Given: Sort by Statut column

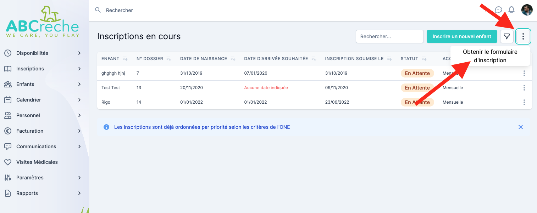Looking at the screenshot, I should click(x=424, y=59).
